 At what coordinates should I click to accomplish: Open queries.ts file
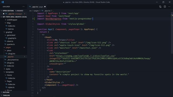(x=11, y=44)
